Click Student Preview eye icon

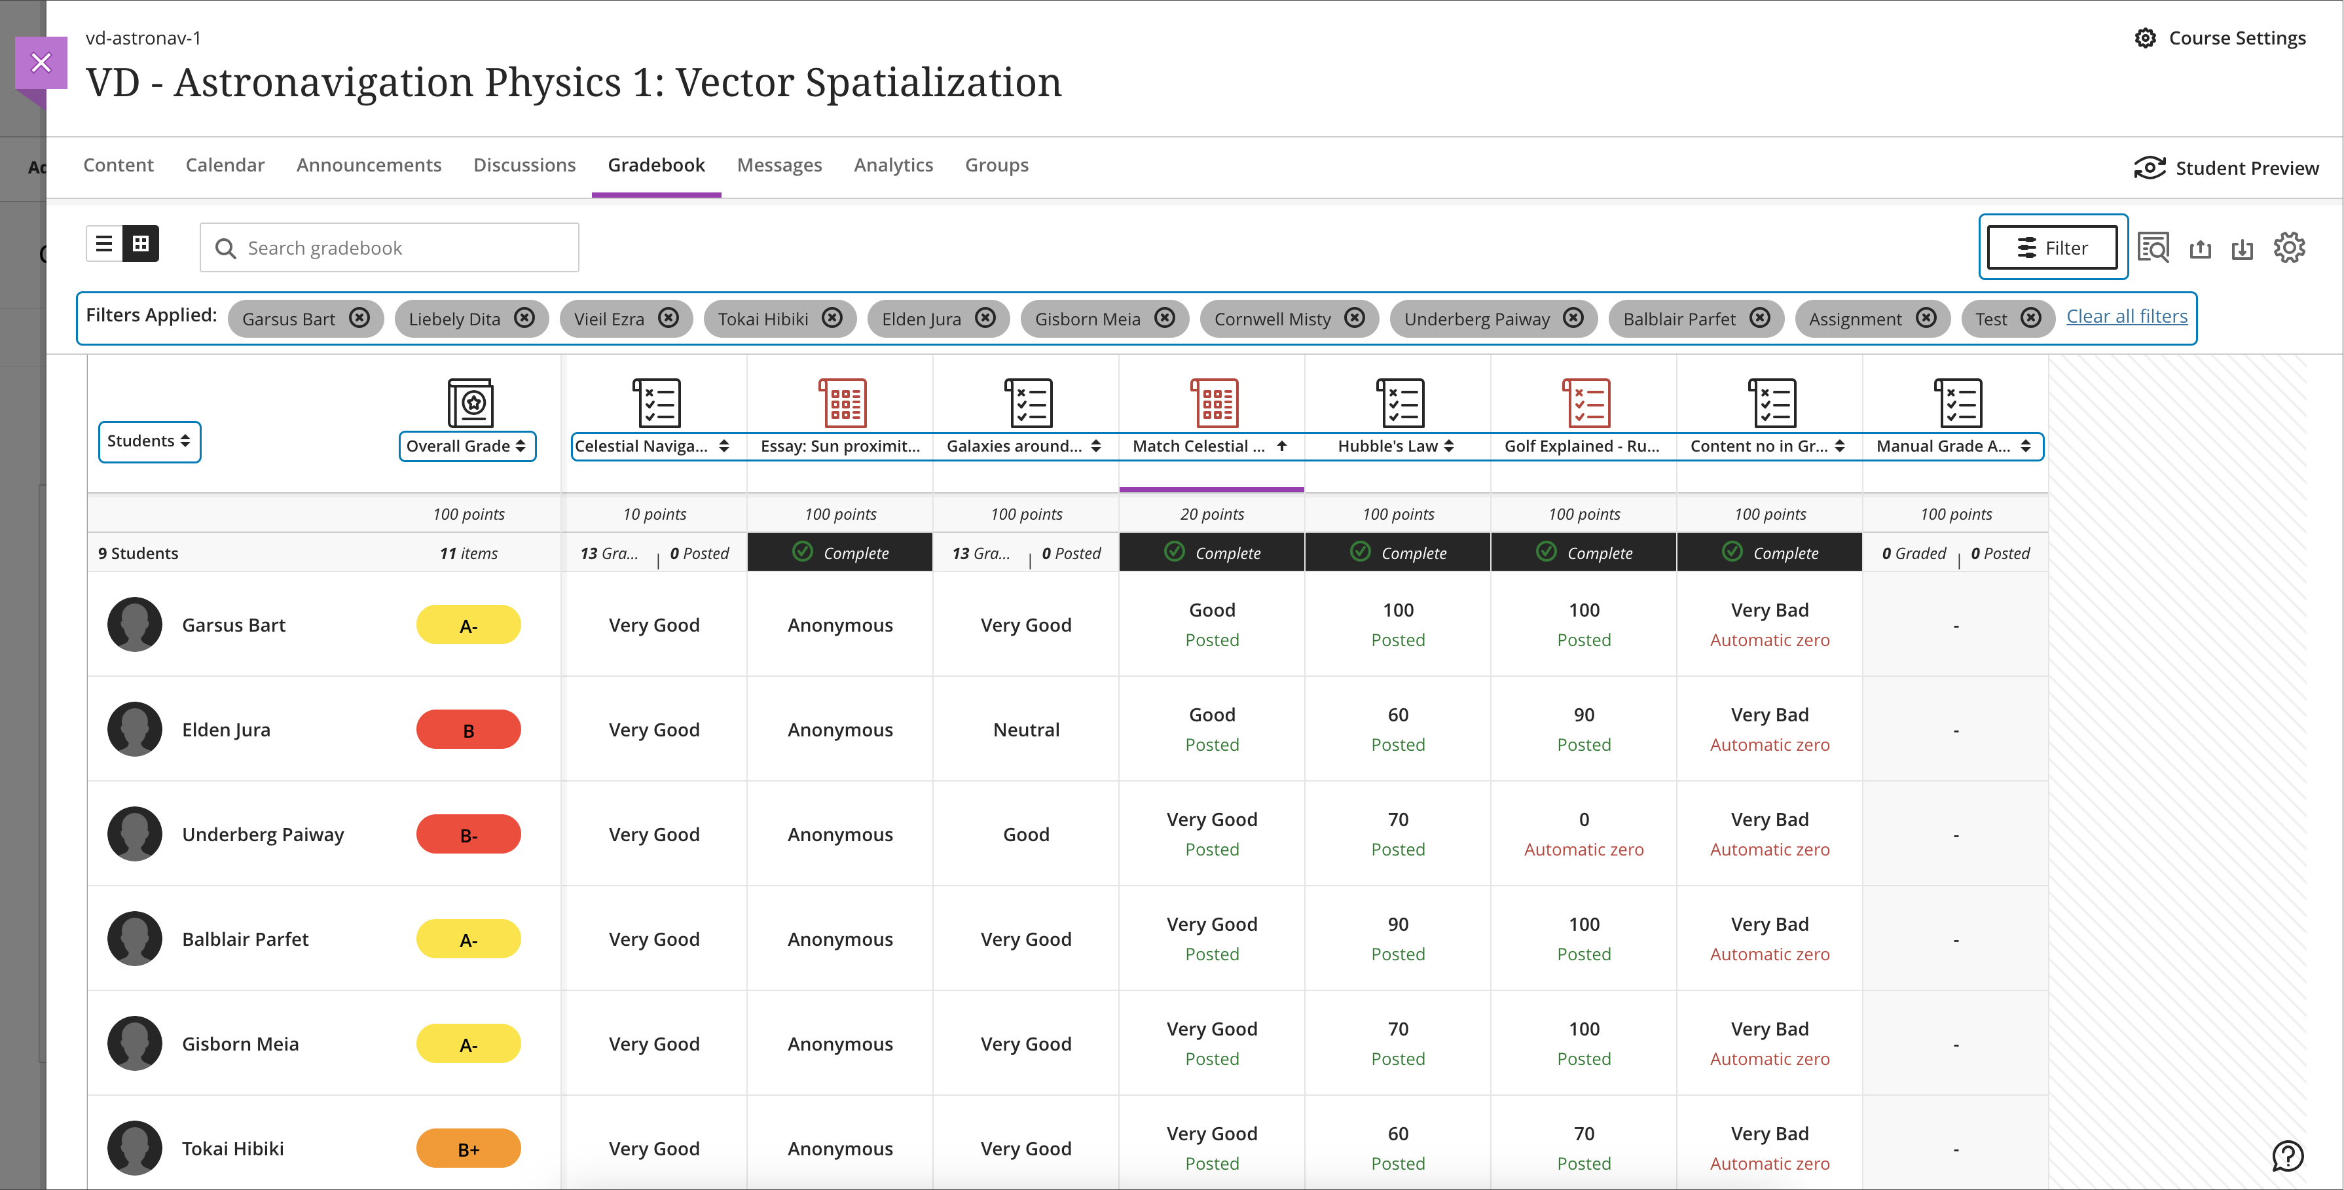point(2150,168)
